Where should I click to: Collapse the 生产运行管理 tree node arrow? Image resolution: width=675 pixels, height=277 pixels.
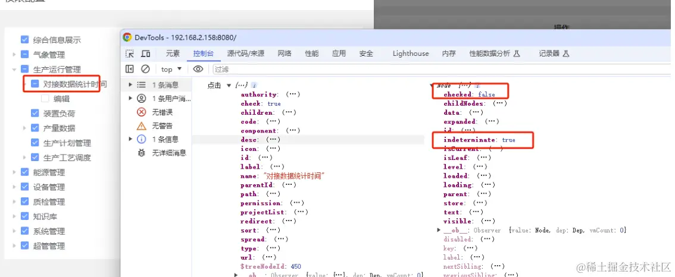(x=14, y=69)
